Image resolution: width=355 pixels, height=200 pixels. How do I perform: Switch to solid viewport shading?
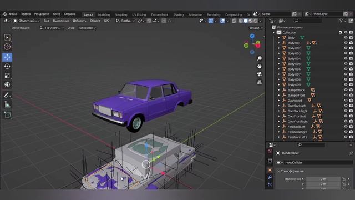(246, 21)
